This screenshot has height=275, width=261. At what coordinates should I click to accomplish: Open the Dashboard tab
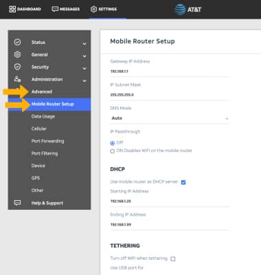click(25, 9)
